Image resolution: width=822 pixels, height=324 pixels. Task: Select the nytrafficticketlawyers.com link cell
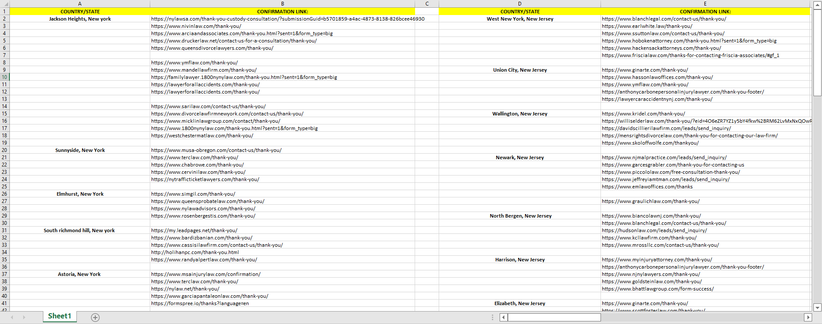click(282, 179)
